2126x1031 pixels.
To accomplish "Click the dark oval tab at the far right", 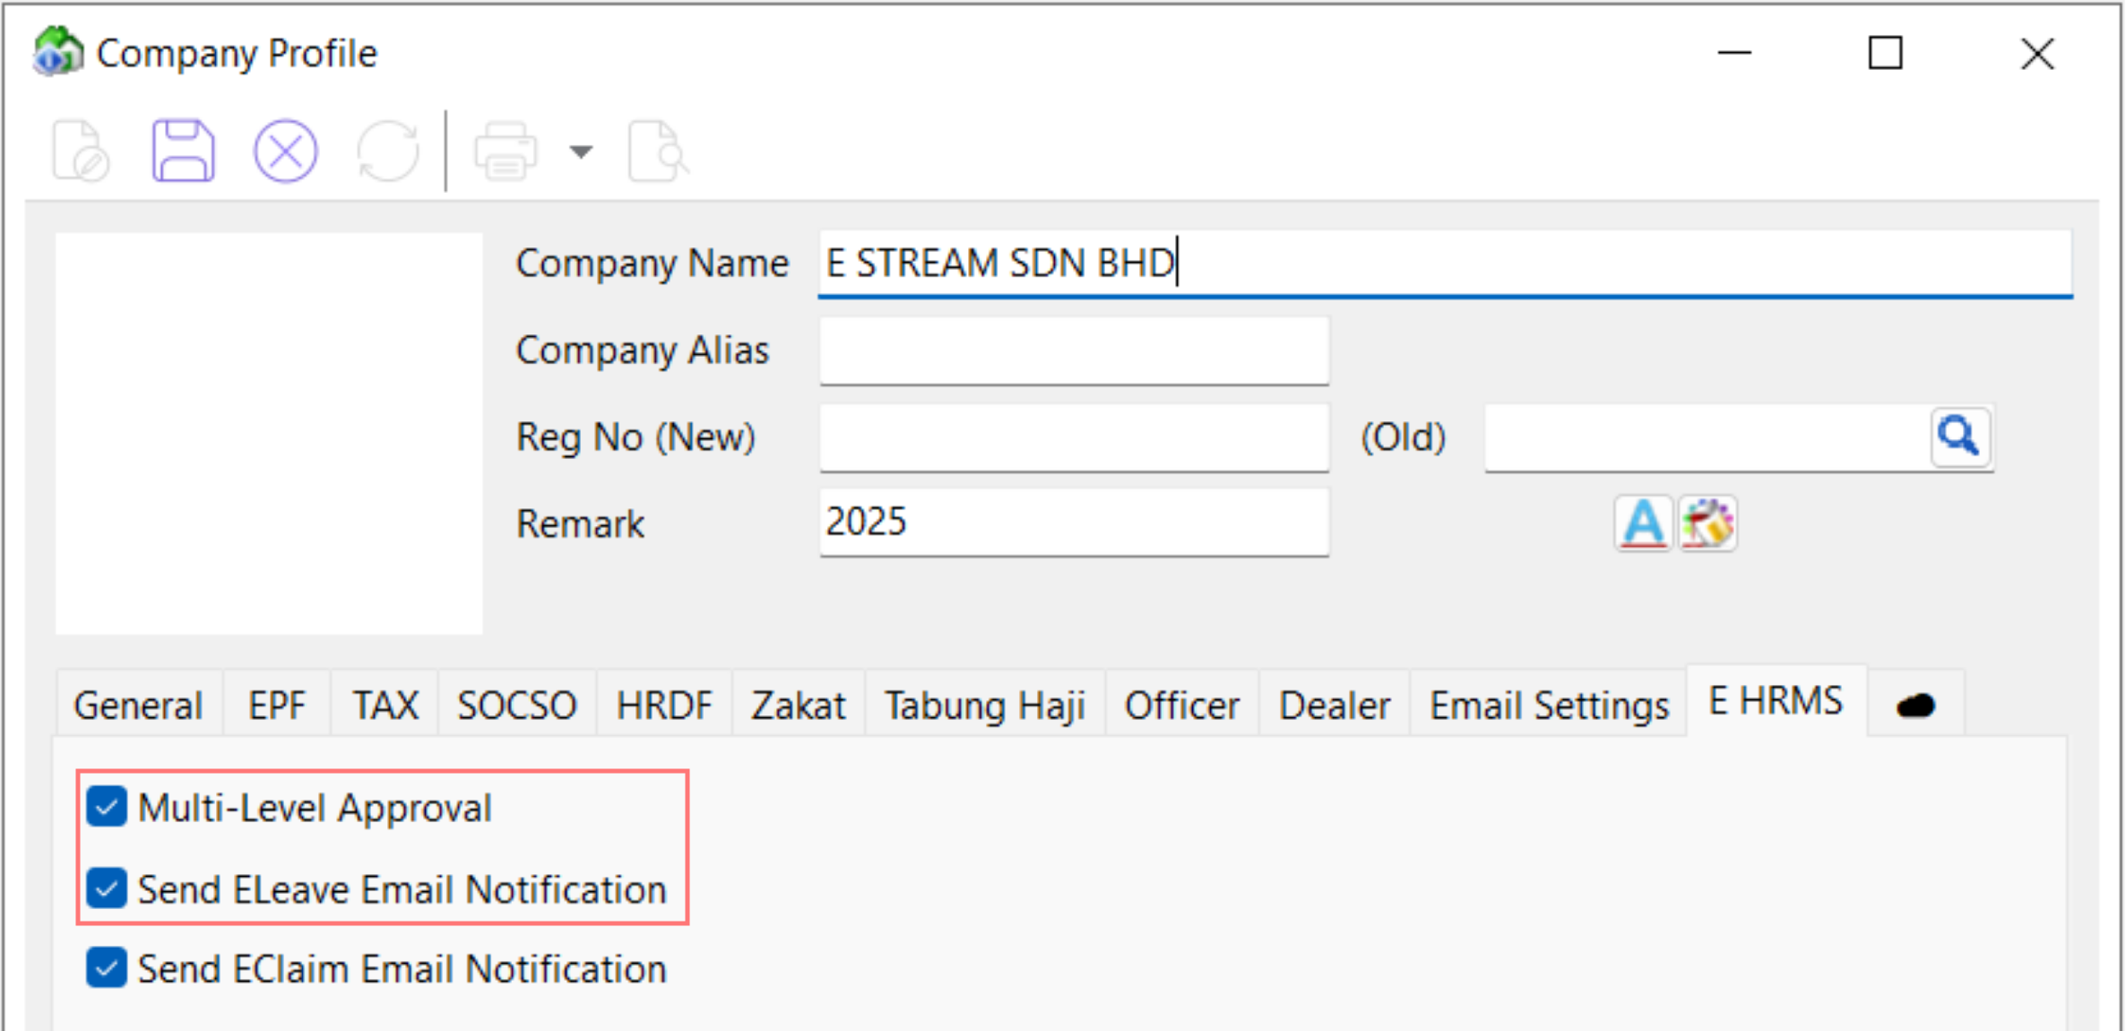I will coord(1915,704).
